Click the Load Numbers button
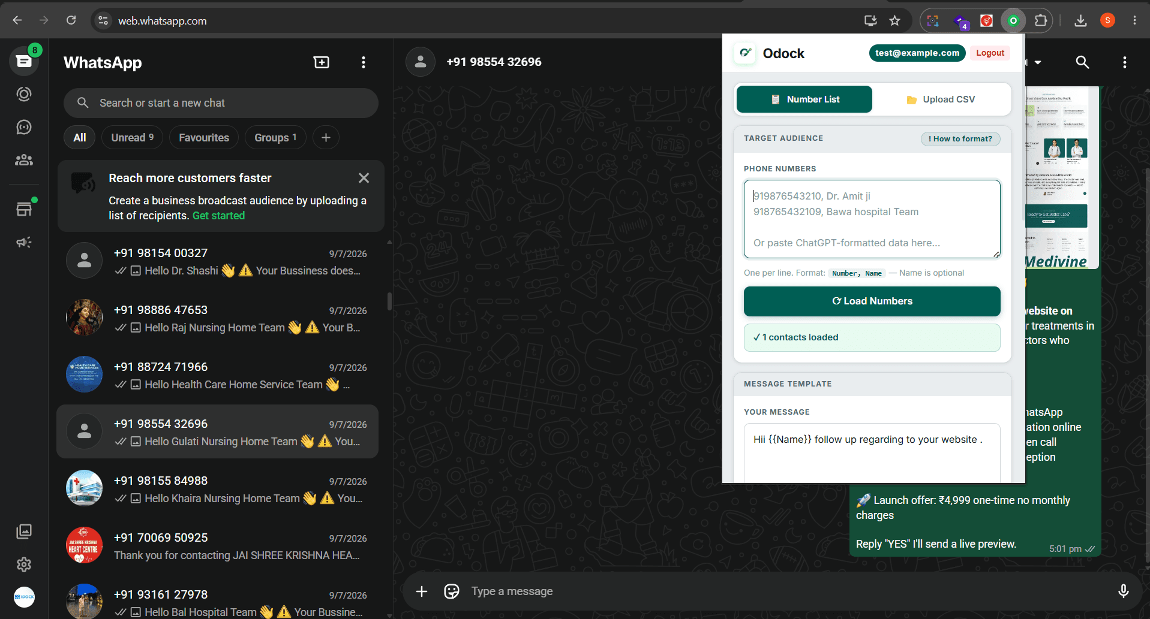The image size is (1150, 619). (872, 301)
